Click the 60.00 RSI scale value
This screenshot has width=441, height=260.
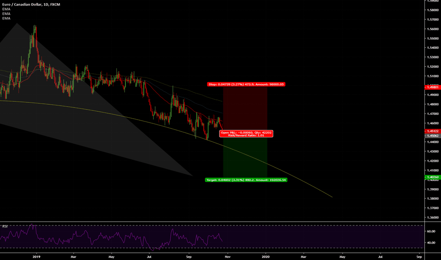click(x=431, y=232)
